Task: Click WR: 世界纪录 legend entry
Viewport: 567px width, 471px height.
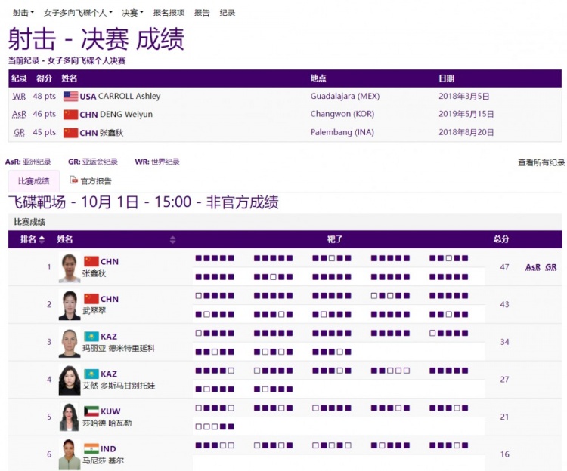Action: (157, 162)
